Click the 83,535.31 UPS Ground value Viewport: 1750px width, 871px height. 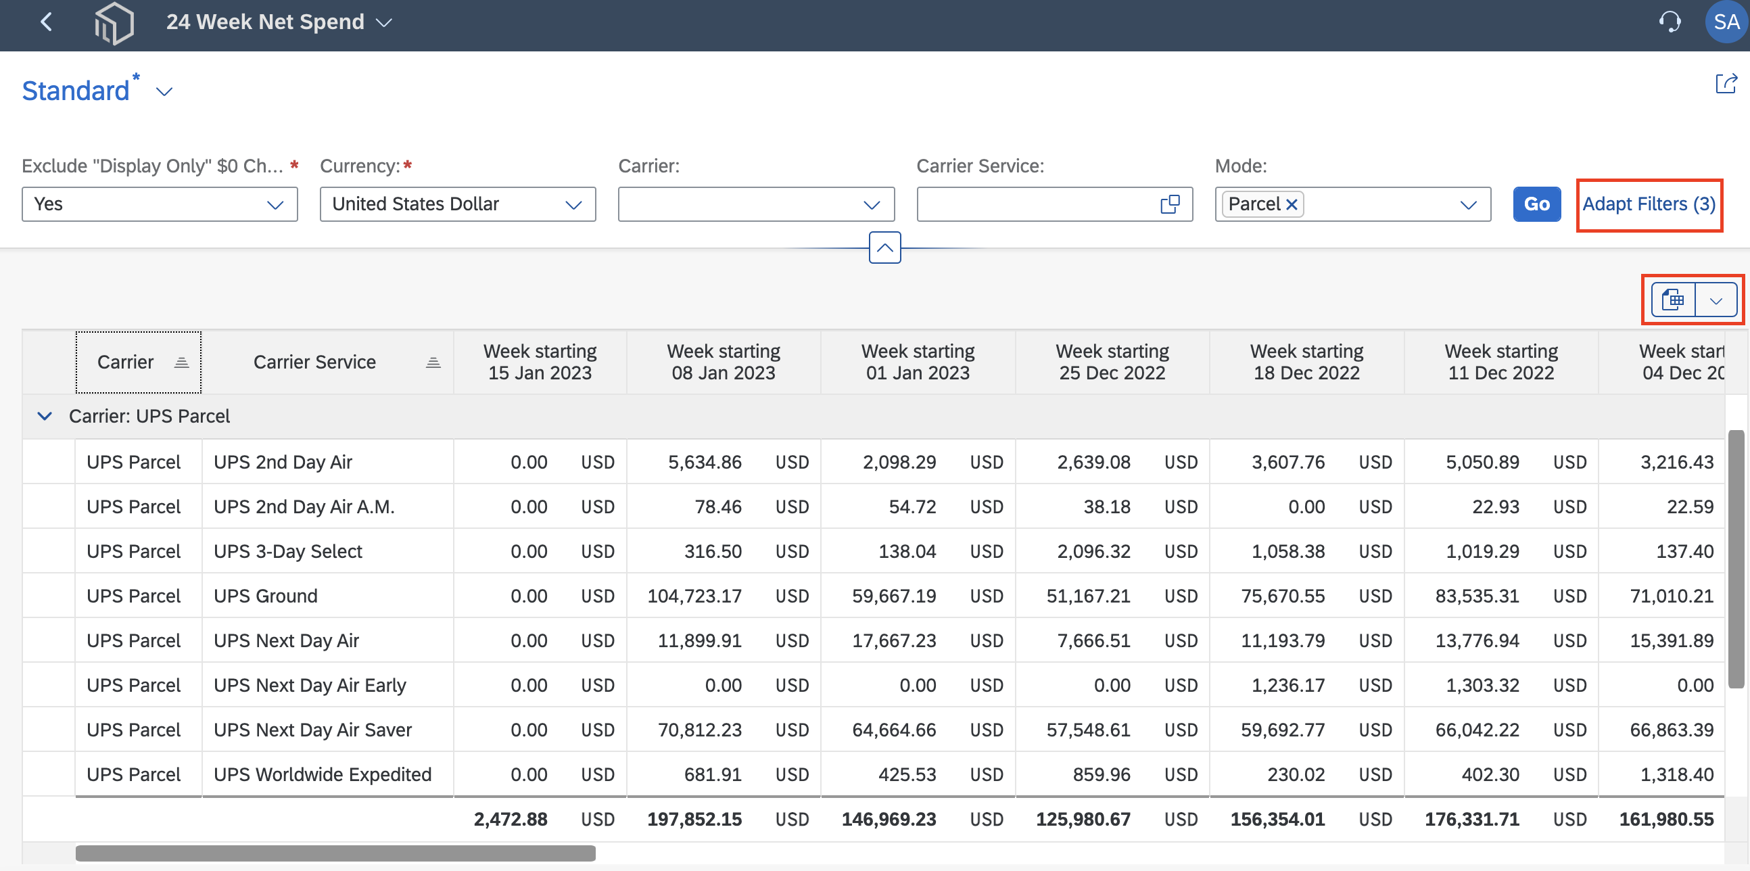1477,596
